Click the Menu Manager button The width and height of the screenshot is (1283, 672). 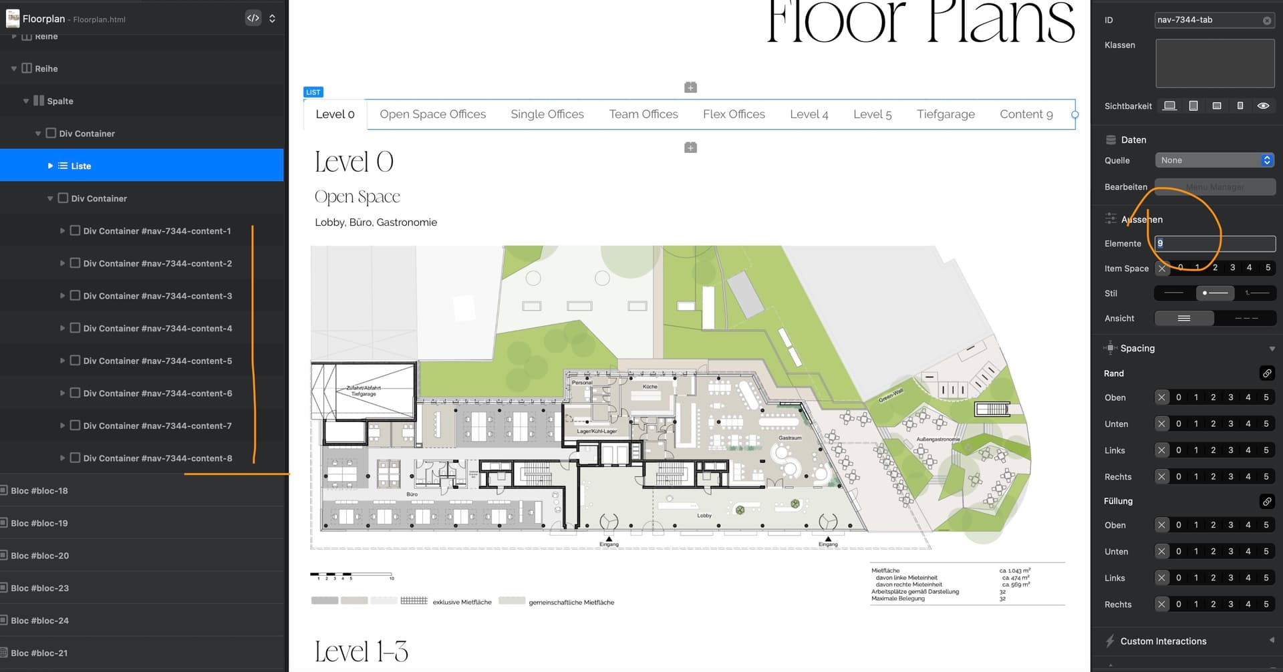coord(1214,187)
